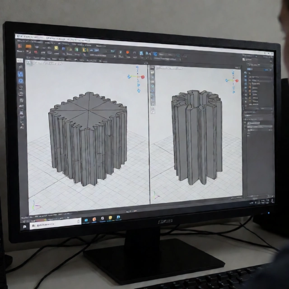
Task: Click the blue handle below left viewport gizmo
Action: [139, 90]
